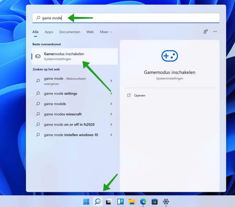The image size is (235, 207).
Task: Click 'Systeeminstellingen' text in preview pane
Action: pyautogui.click(x=169, y=78)
